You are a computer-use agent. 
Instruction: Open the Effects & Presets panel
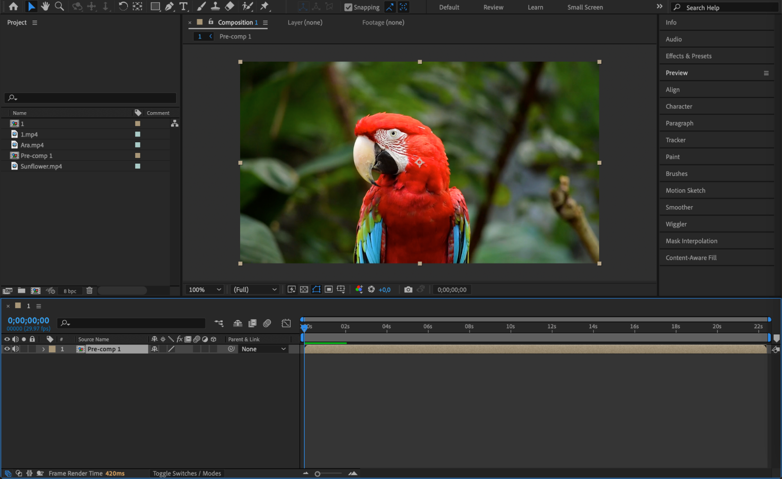point(688,56)
